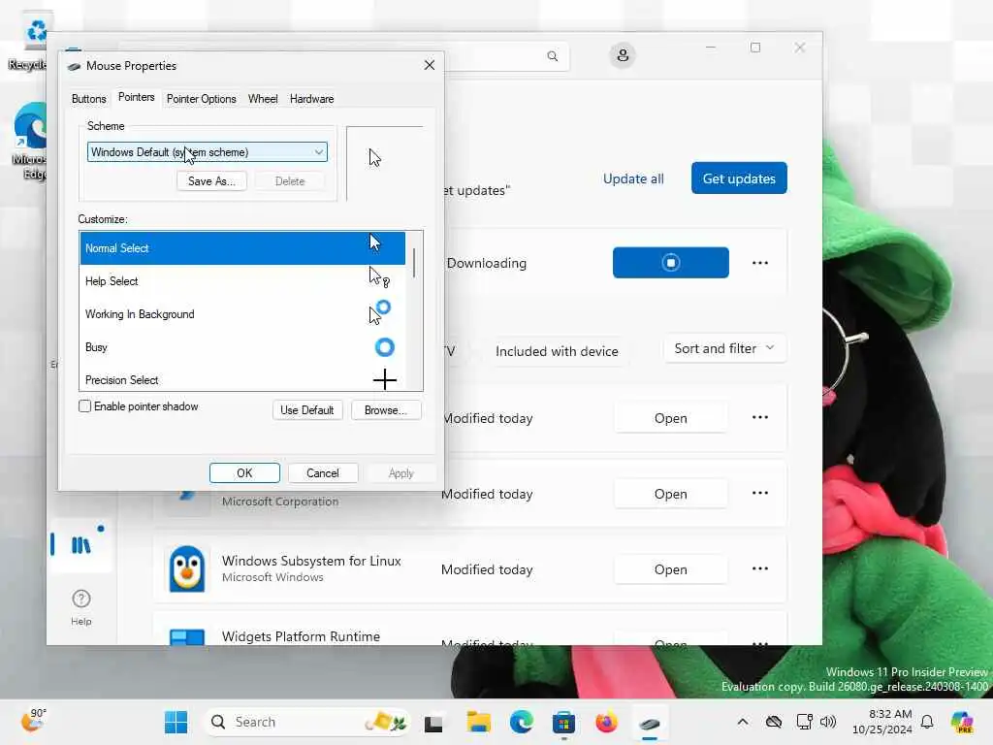Image resolution: width=993 pixels, height=745 pixels.
Task: Click the Store search magnifier icon
Action: 552,56
